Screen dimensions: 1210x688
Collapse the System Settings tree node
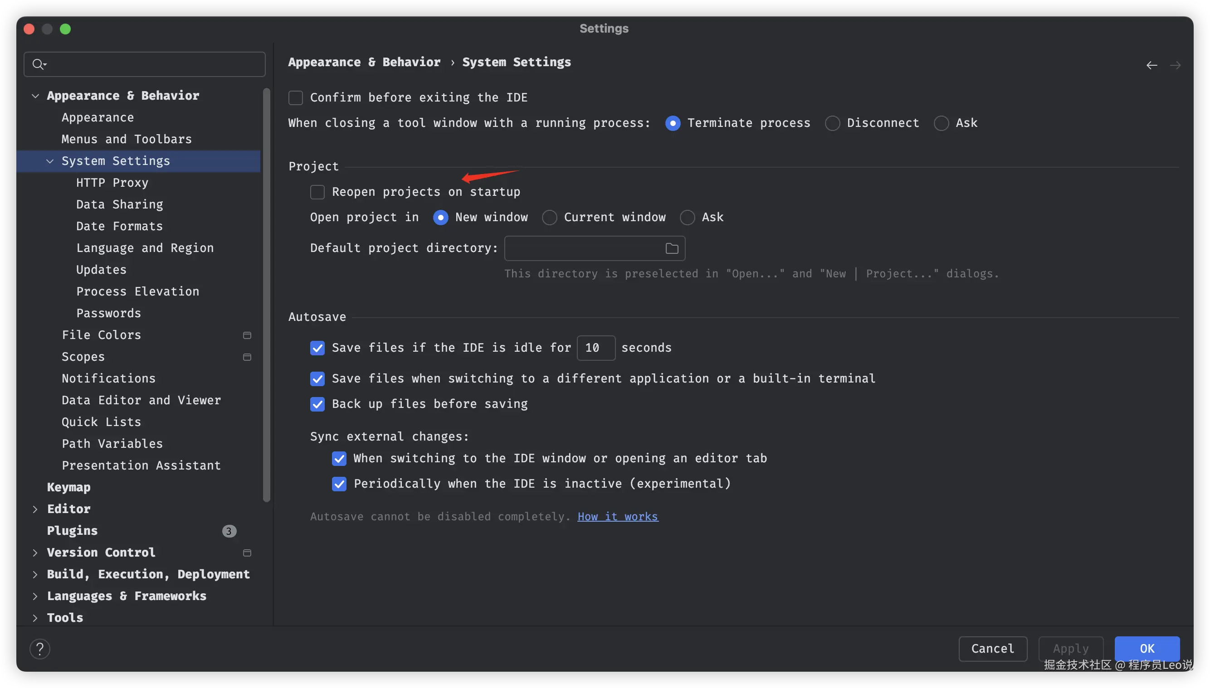pyautogui.click(x=49, y=161)
